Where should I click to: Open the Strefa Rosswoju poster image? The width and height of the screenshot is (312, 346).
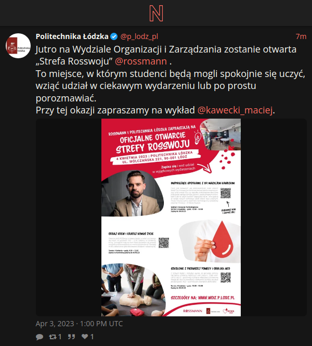(x=171, y=217)
